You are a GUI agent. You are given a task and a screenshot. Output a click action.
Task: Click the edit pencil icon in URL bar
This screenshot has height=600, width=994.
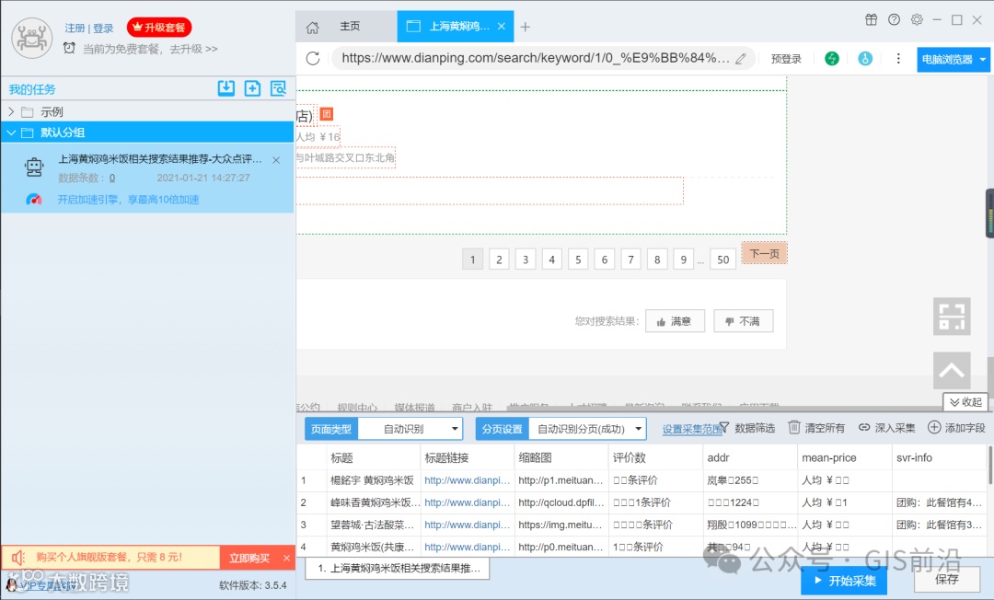(740, 59)
